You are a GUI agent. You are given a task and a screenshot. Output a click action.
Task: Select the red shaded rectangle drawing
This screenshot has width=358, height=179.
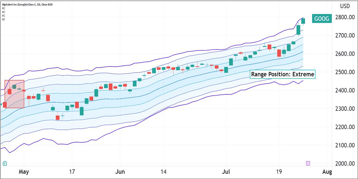(14, 94)
